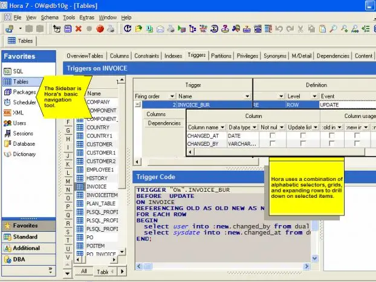The width and height of the screenshot is (376, 282).
Task: Click the redo arrow toolbar icon
Action: [290, 29]
